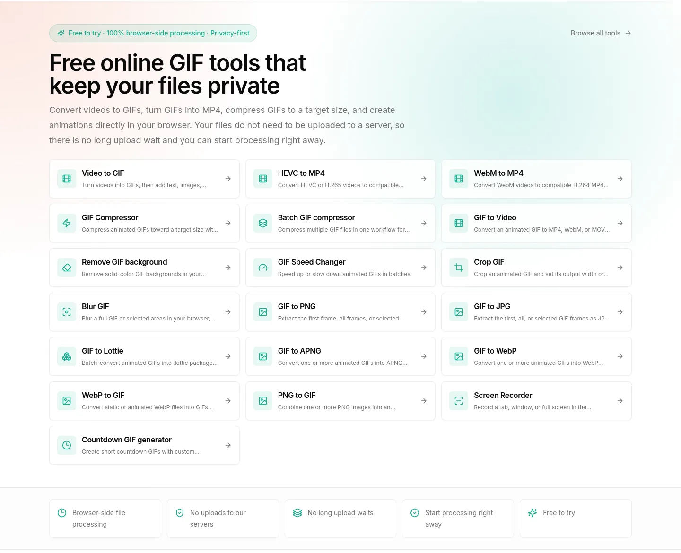Click the GIF to JPG image icon
Viewport: 681px width, 553px height.
[x=459, y=312]
